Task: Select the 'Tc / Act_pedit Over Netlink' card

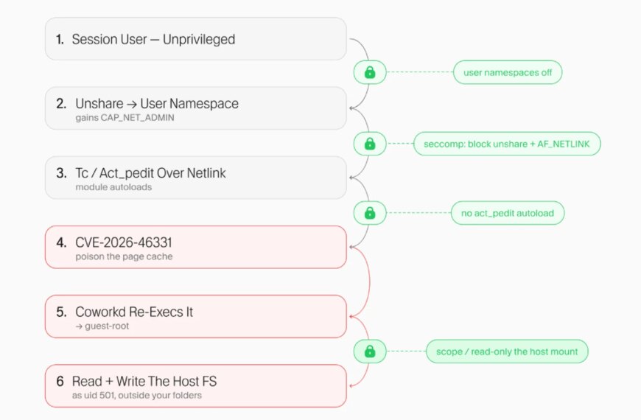Action: 196,178
